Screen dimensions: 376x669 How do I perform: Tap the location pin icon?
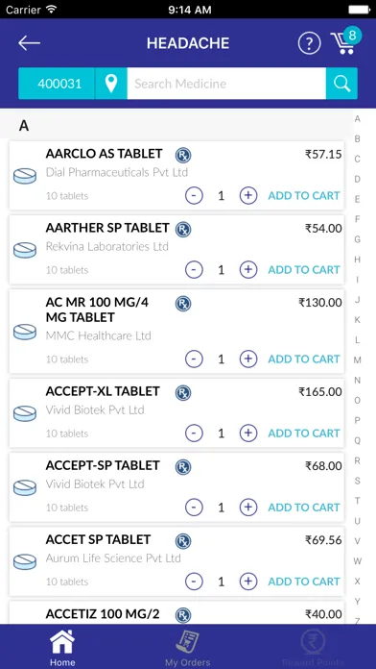(x=111, y=84)
